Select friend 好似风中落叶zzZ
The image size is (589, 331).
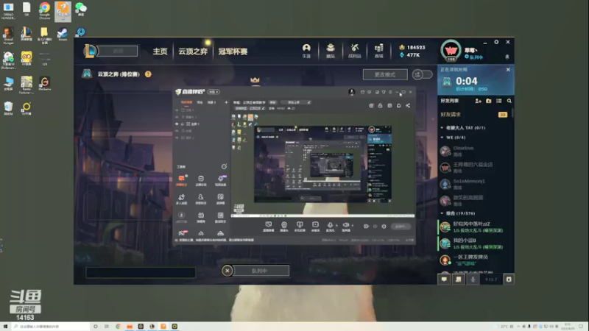click(x=474, y=227)
